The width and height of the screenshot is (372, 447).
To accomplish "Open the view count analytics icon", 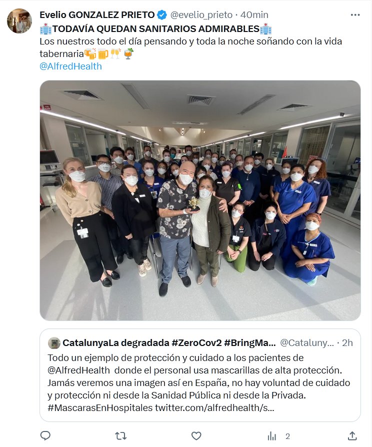I will coord(271,436).
